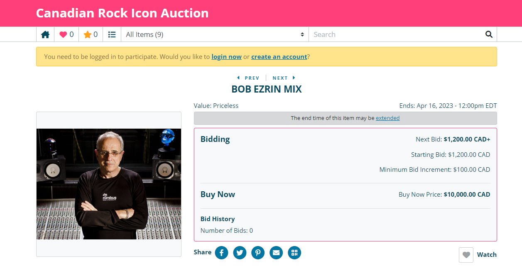Image resolution: width=522 pixels, height=278 pixels.
Task: Click the search magnifier icon
Action: (x=488, y=34)
